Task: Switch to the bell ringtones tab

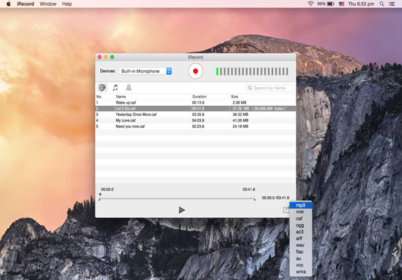Action: [129, 88]
